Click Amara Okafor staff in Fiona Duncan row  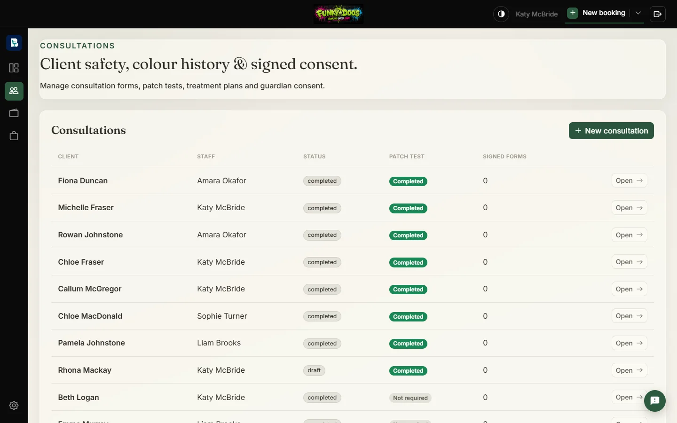click(221, 181)
